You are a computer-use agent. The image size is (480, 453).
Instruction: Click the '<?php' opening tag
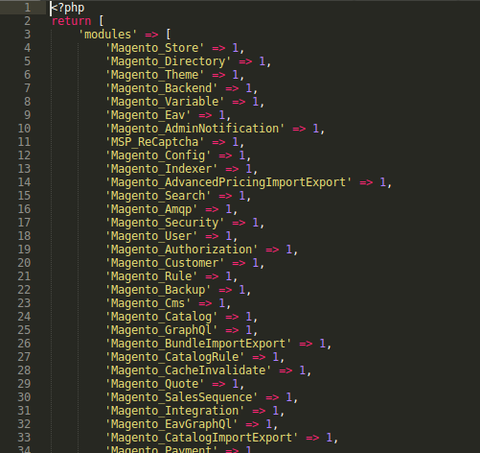click(x=68, y=8)
